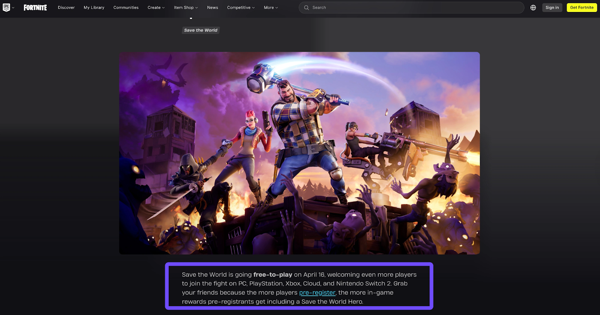600x315 pixels.
Task: Click the Save the World hero artwork
Action: [x=299, y=153]
